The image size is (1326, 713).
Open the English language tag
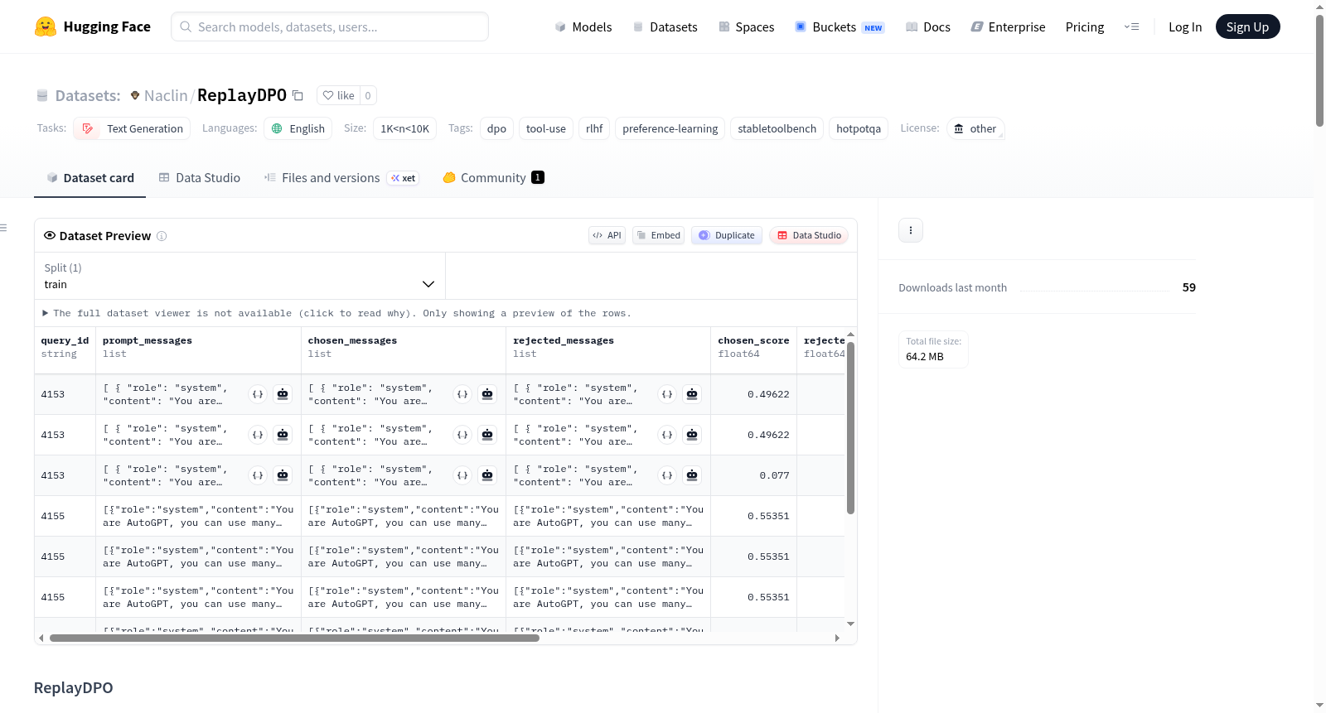click(298, 128)
